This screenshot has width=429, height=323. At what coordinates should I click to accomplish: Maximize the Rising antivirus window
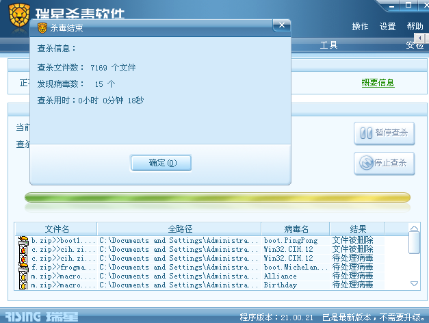408,5
